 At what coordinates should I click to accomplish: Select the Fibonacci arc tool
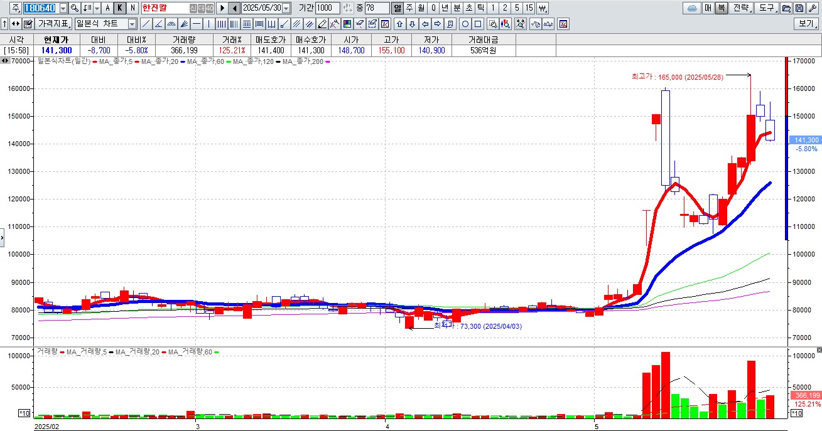[171, 24]
